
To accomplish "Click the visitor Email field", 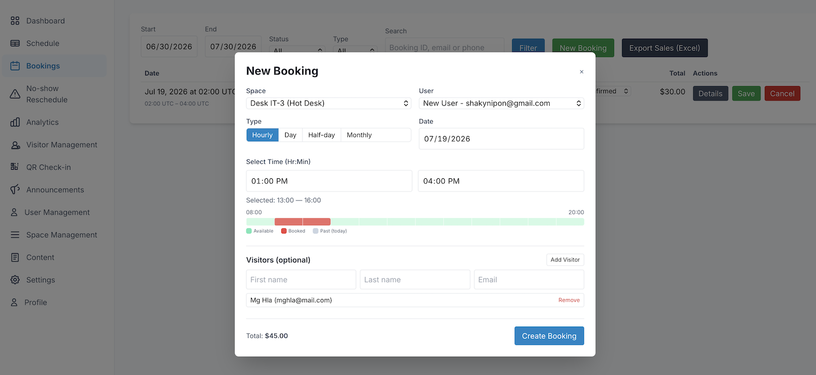I will pyautogui.click(x=529, y=280).
